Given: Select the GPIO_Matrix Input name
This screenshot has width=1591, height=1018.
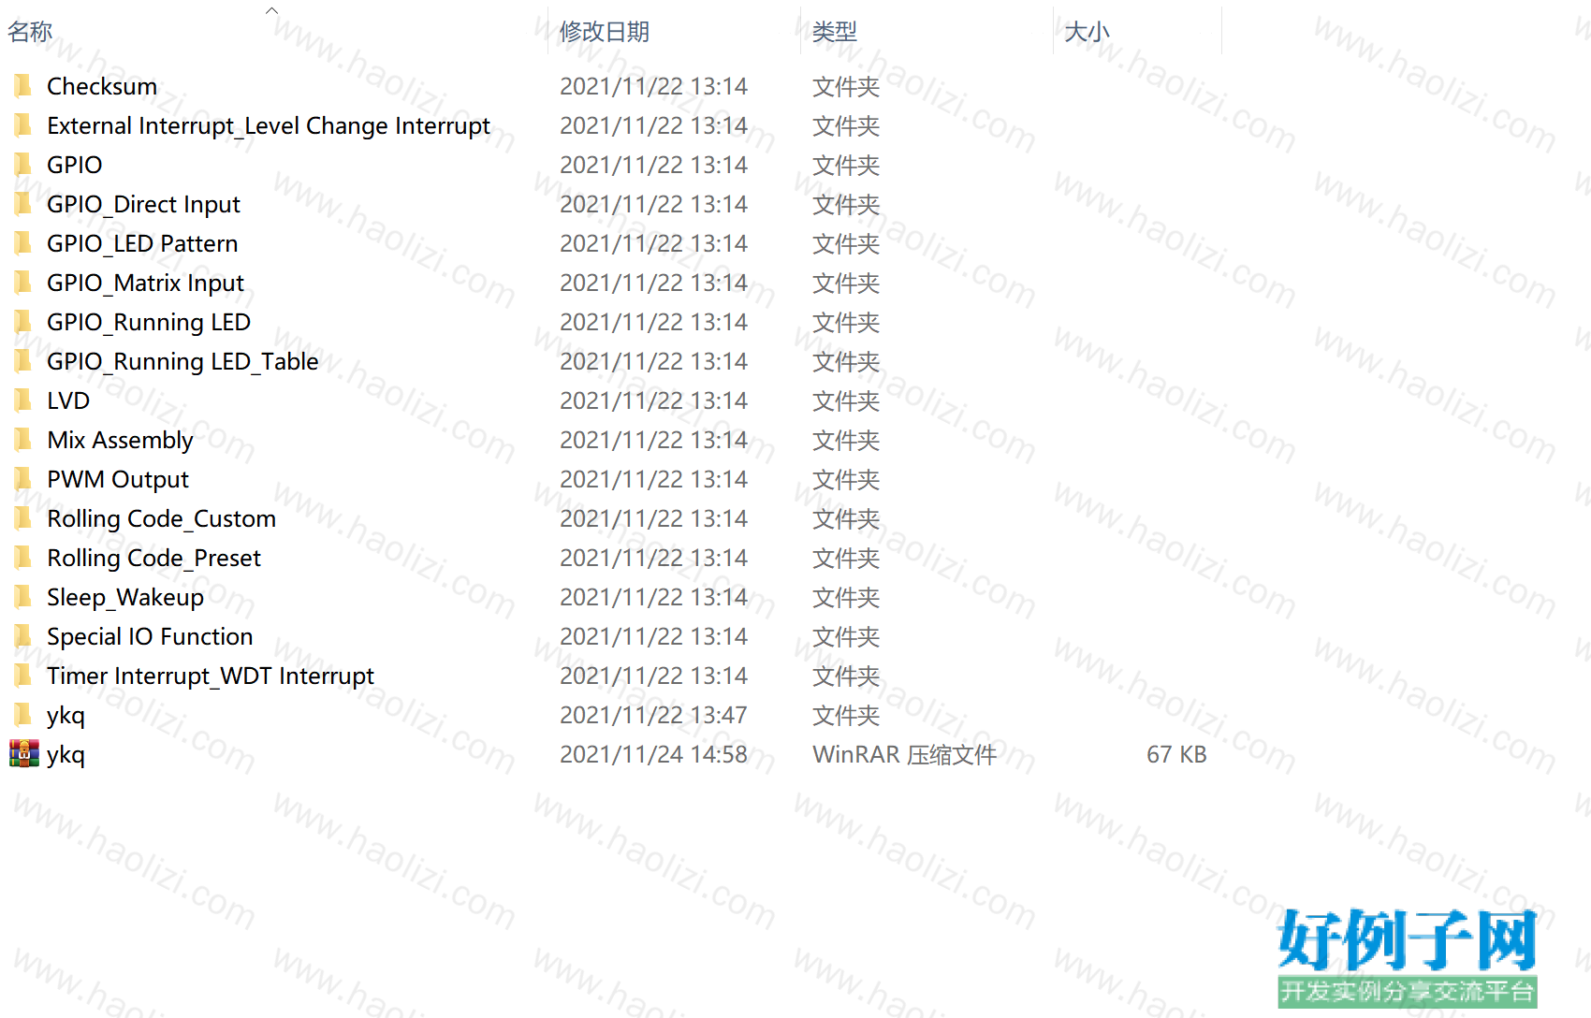Looking at the screenshot, I should 145,283.
